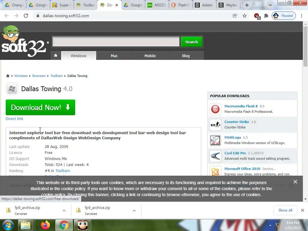The image size is (308, 231).
Task: Click the green Search button
Action: 192,42
